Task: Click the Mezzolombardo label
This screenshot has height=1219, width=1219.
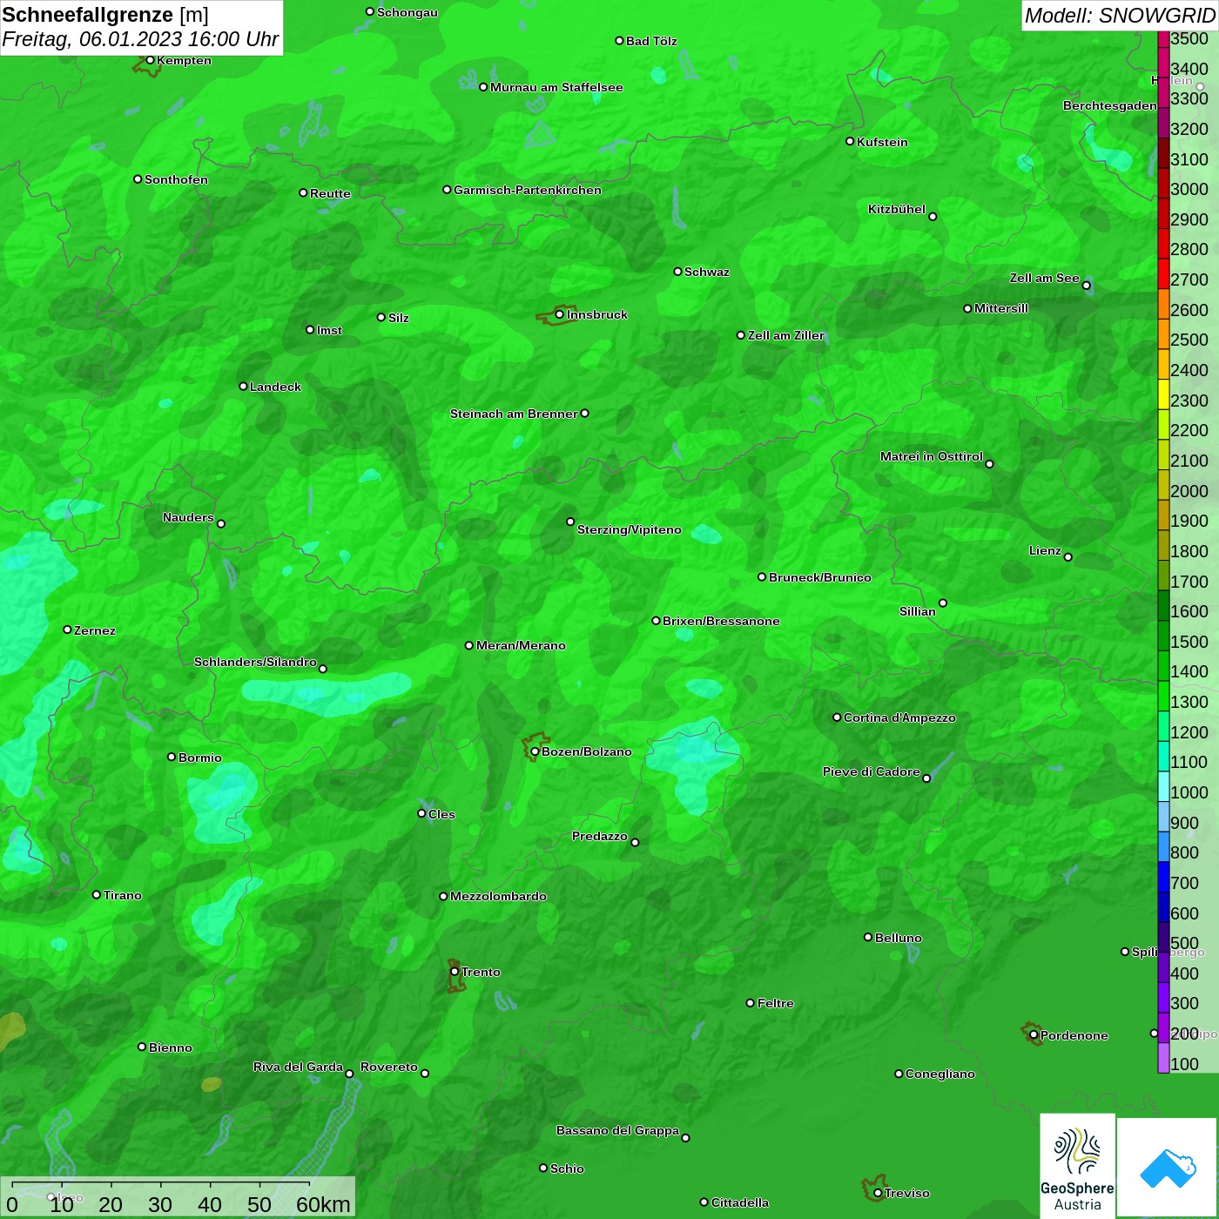Action: (x=498, y=896)
